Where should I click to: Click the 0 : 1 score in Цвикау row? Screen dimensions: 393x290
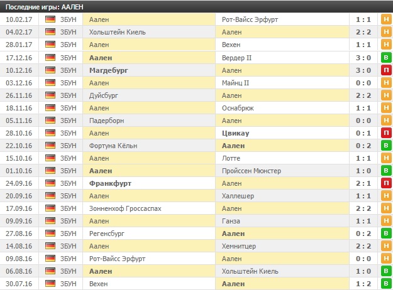tap(363, 133)
